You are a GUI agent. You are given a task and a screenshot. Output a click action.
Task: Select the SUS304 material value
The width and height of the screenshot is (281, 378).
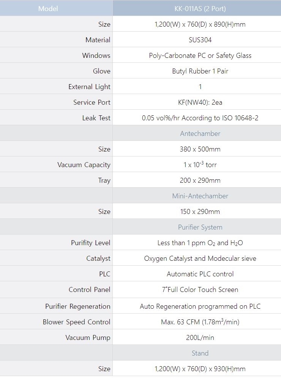coord(200,40)
